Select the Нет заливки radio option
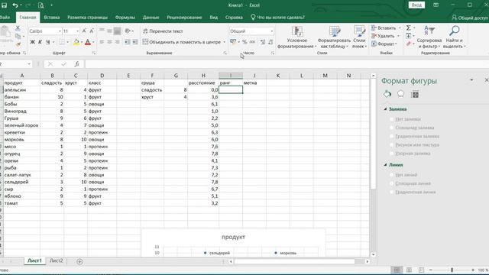This screenshot has height=275, width=489. click(392, 119)
